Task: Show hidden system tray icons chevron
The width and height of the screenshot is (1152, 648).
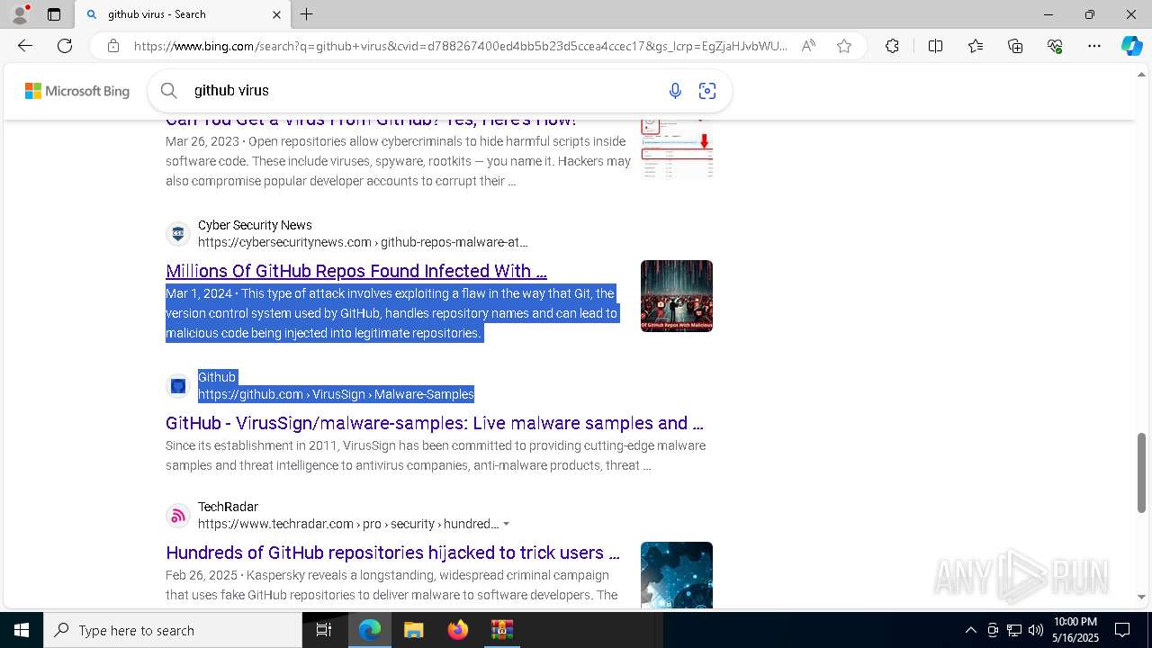Action: [x=970, y=630]
